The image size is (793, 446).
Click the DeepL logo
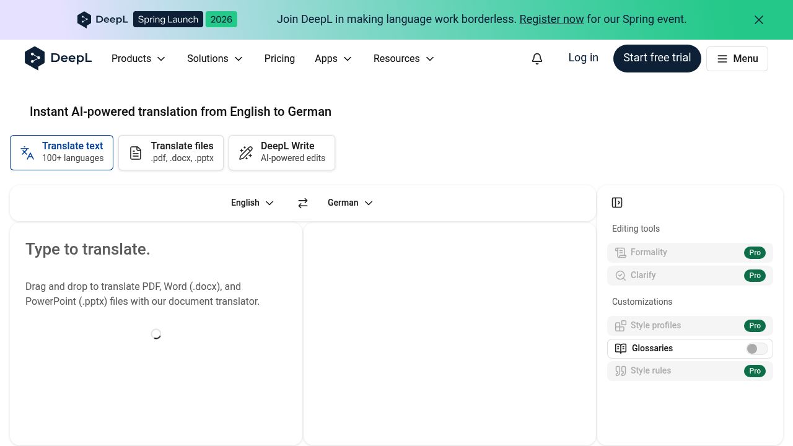tap(58, 58)
